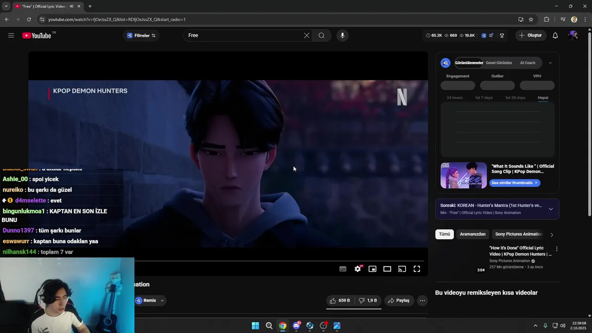Open the three-dot more actions menu below the video
The image size is (592, 333).
click(422, 301)
